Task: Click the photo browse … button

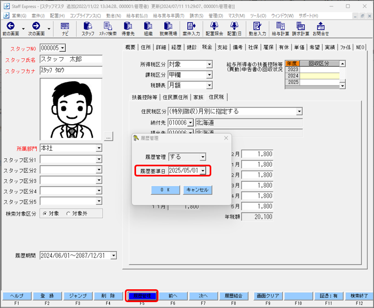Action: 108,137
